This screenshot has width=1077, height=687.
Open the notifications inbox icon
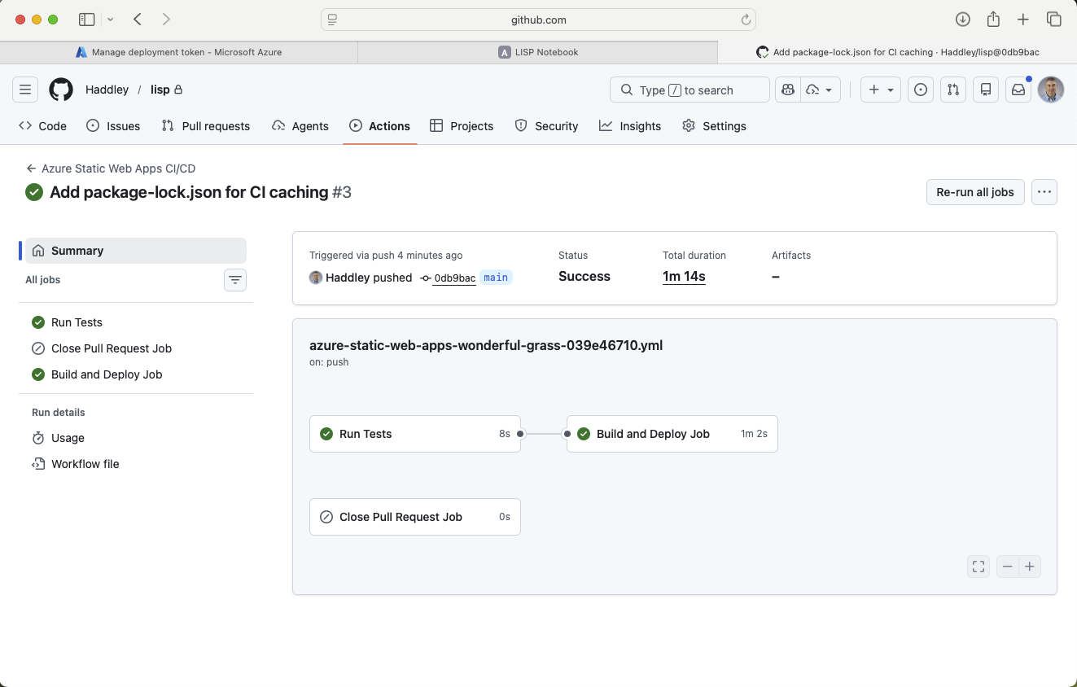[1018, 90]
